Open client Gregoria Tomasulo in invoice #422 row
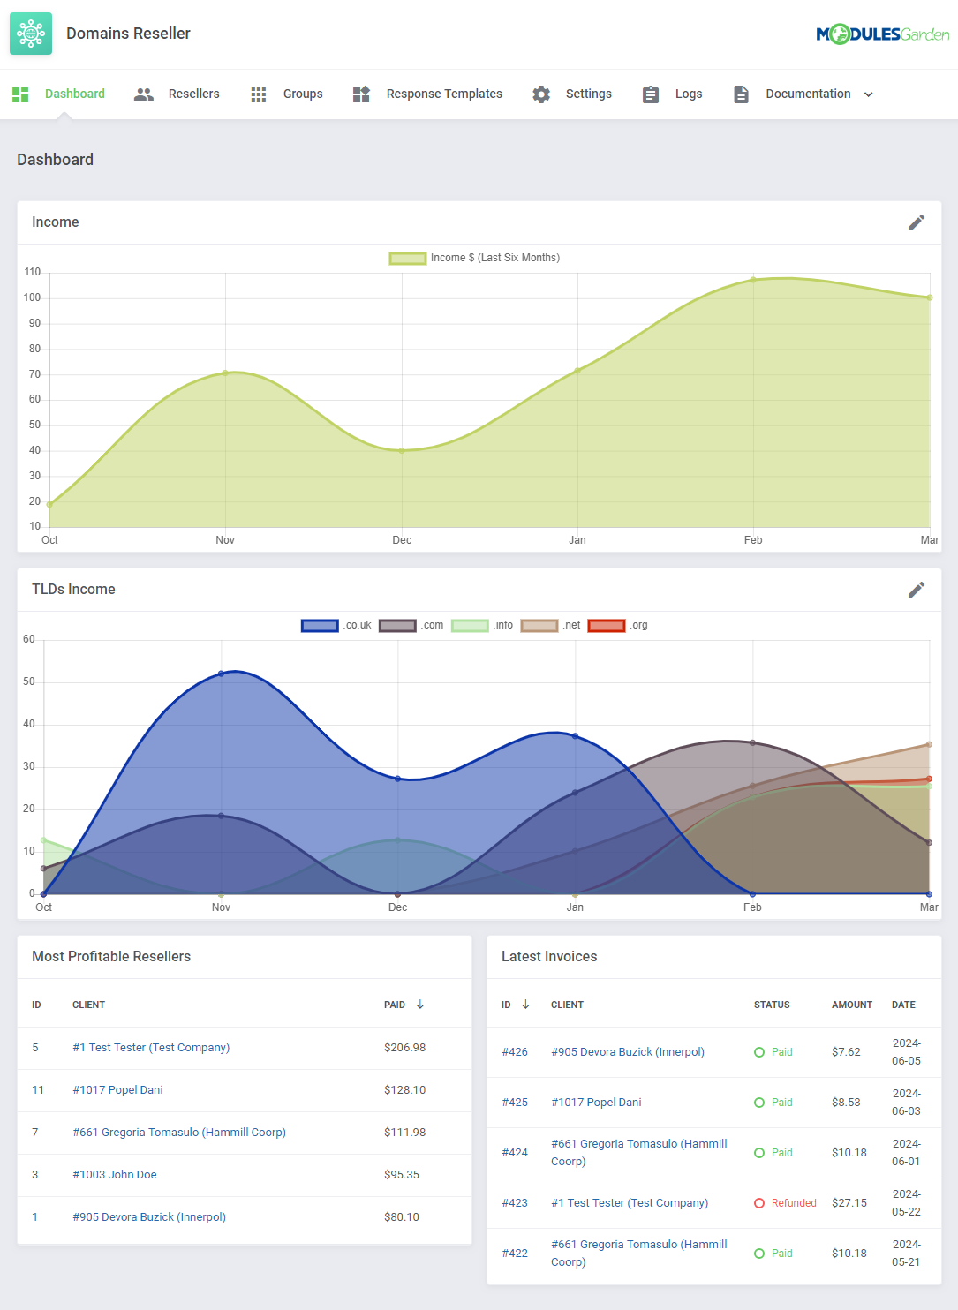This screenshot has height=1310, width=958. tap(639, 1254)
